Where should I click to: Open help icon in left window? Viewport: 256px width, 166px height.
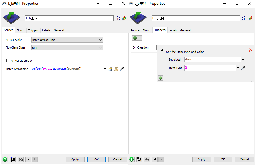[5, 159]
